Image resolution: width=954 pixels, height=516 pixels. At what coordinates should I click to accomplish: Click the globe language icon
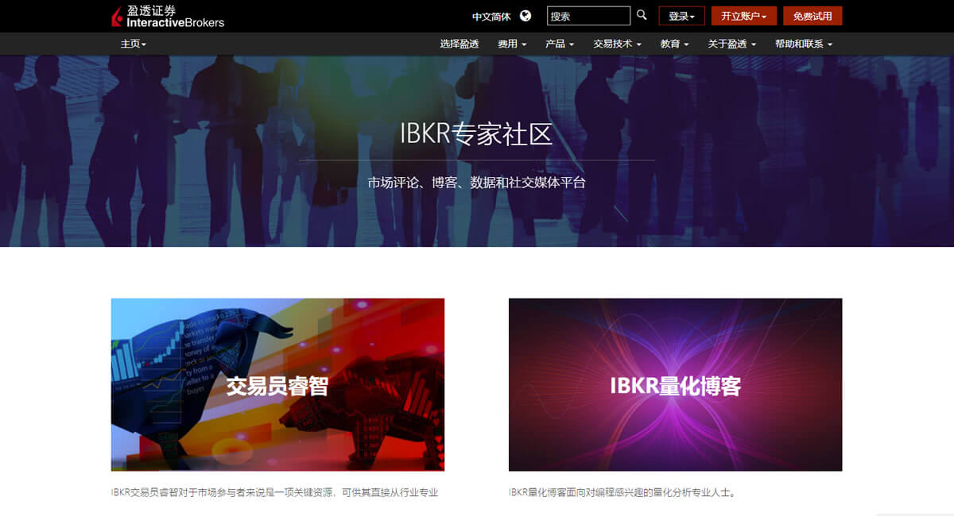pos(525,16)
